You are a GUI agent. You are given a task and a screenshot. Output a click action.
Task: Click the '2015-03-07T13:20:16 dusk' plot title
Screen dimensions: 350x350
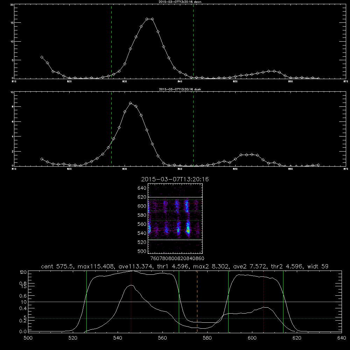[180, 89]
